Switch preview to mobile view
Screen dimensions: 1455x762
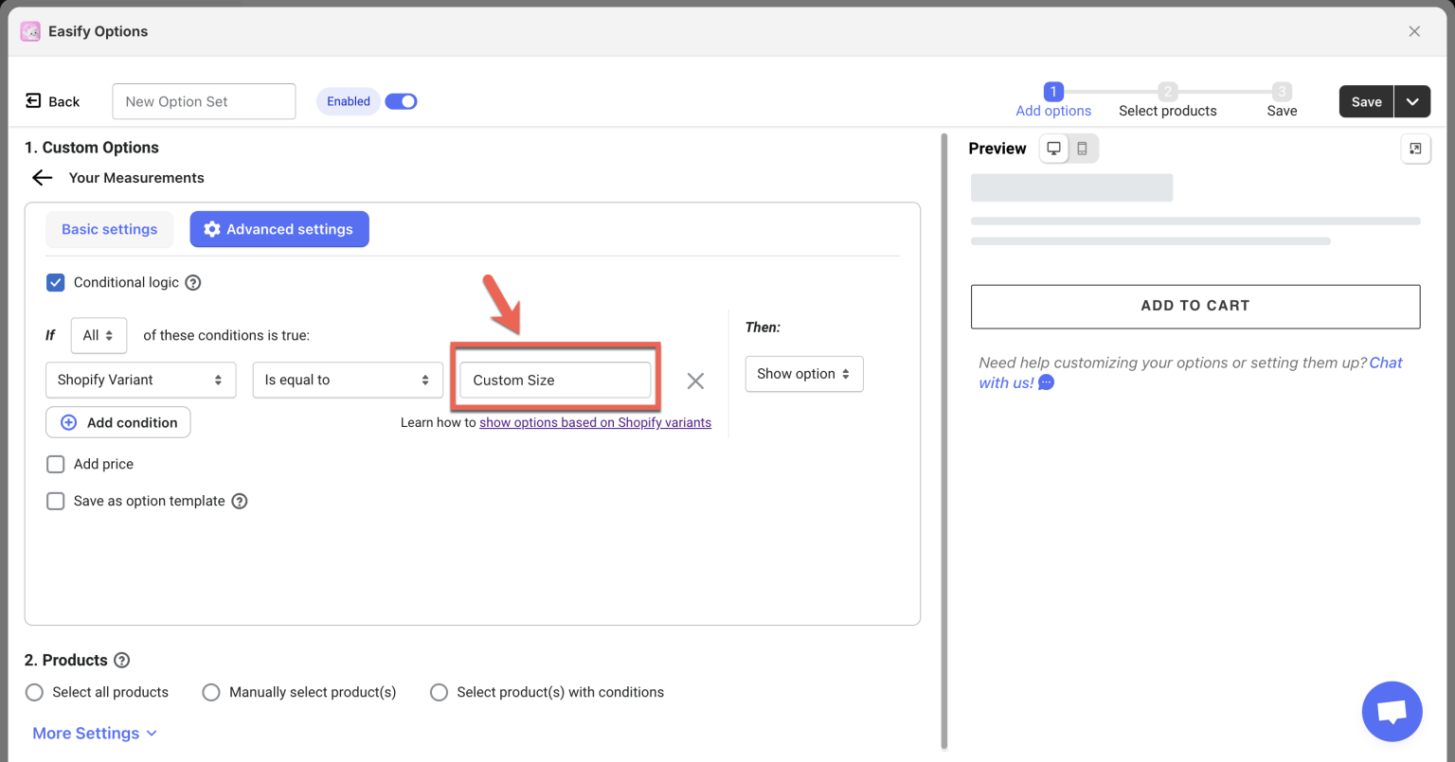(1081, 148)
